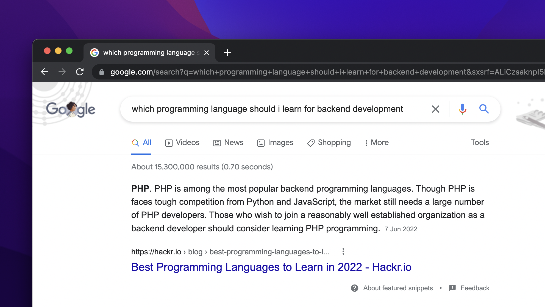Click 'About 15,300,000 results' stats text
The image size is (545, 307).
[x=202, y=167]
